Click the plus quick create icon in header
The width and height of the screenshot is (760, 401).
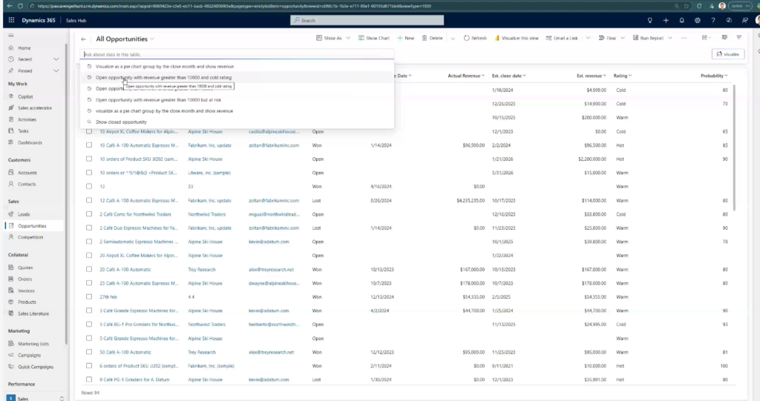[666, 20]
